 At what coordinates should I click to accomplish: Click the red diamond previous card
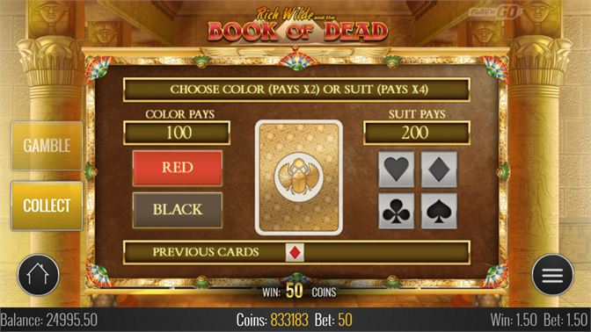pyautogui.click(x=295, y=253)
